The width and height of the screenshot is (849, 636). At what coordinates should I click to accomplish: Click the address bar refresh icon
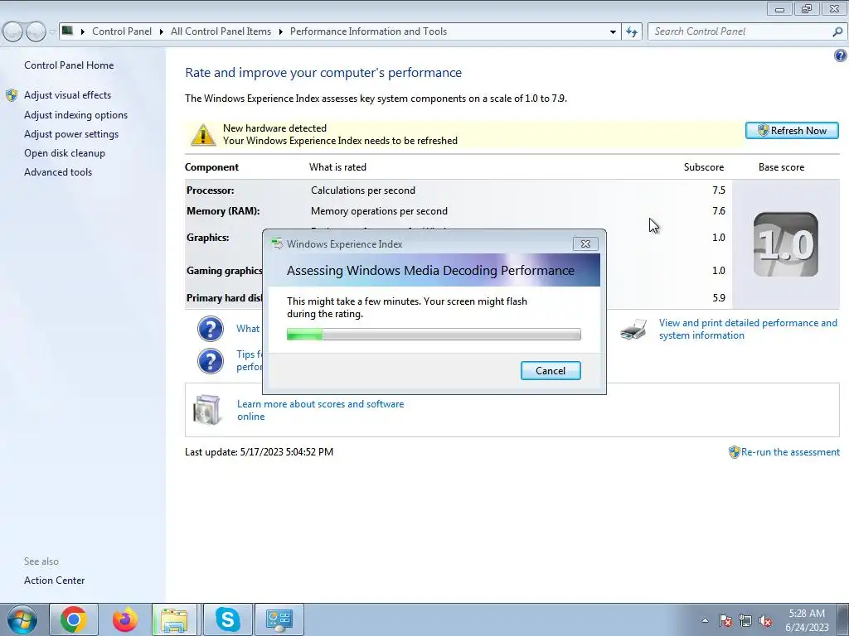(x=631, y=32)
